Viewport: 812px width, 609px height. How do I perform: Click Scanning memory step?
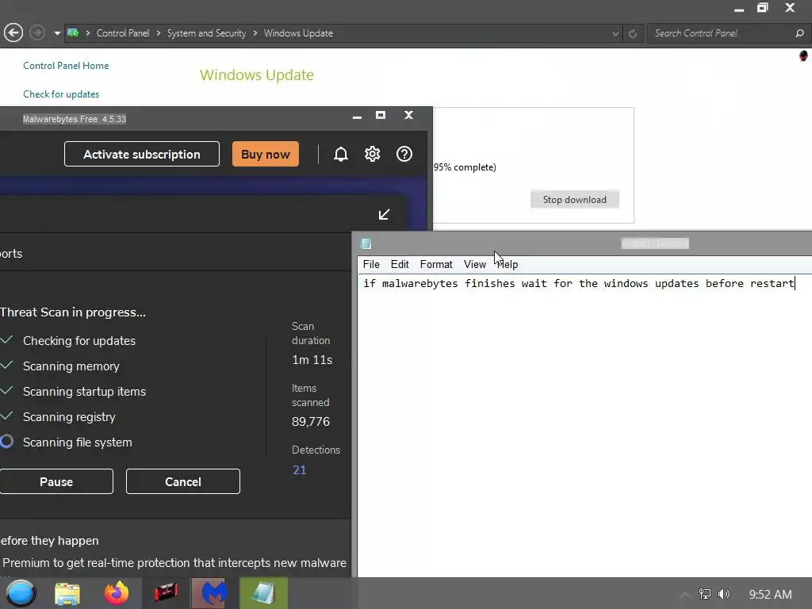(x=71, y=366)
